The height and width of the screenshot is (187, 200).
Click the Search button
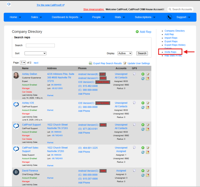click(142, 53)
